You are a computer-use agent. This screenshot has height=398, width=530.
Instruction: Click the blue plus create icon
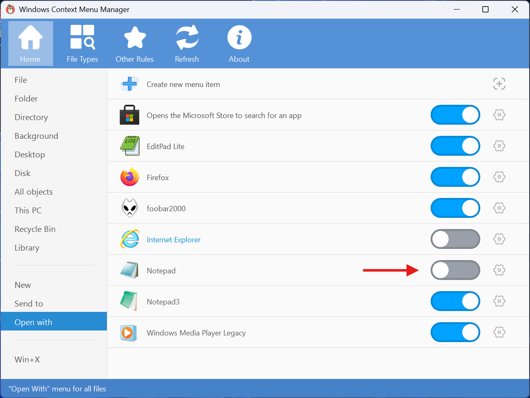(x=130, y=84)
